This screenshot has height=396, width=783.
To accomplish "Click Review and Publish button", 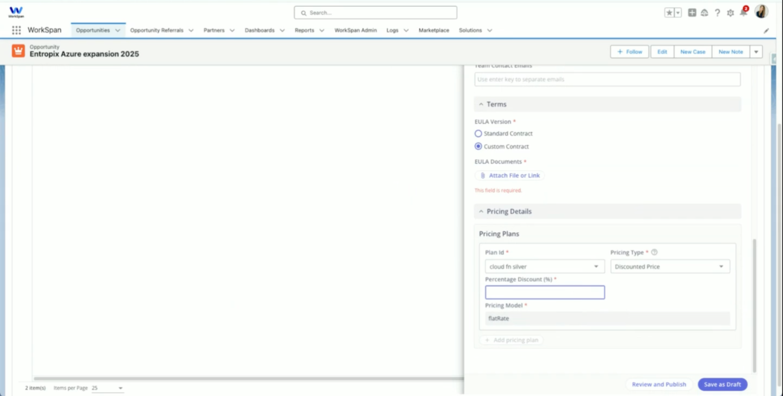I will [x=659, y=384].
